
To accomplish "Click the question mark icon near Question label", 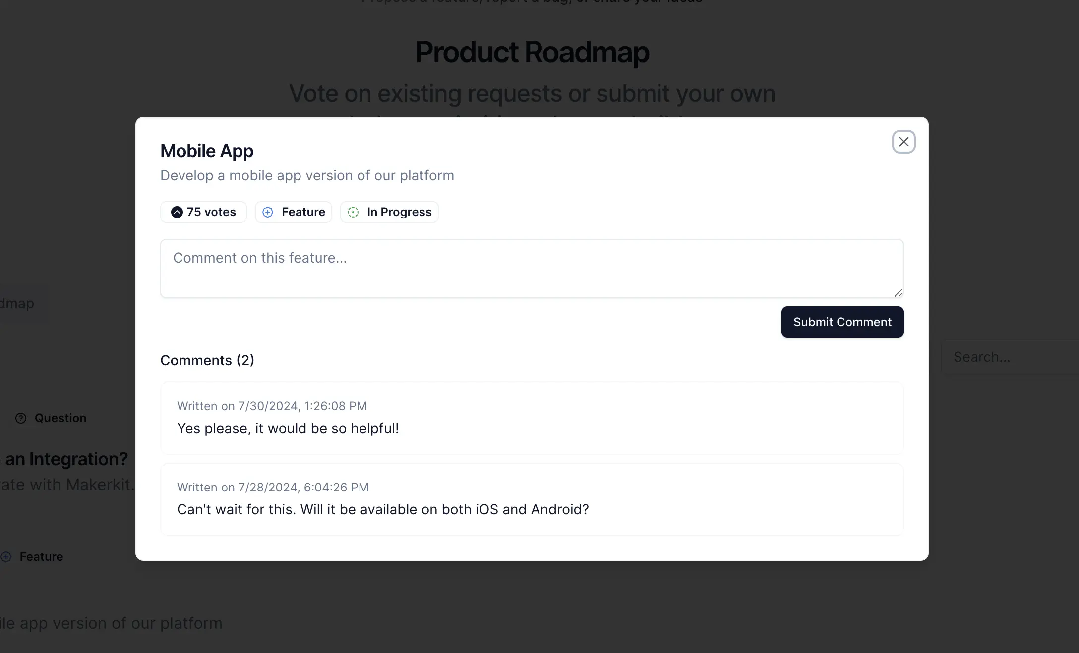I will click(21, 418).
